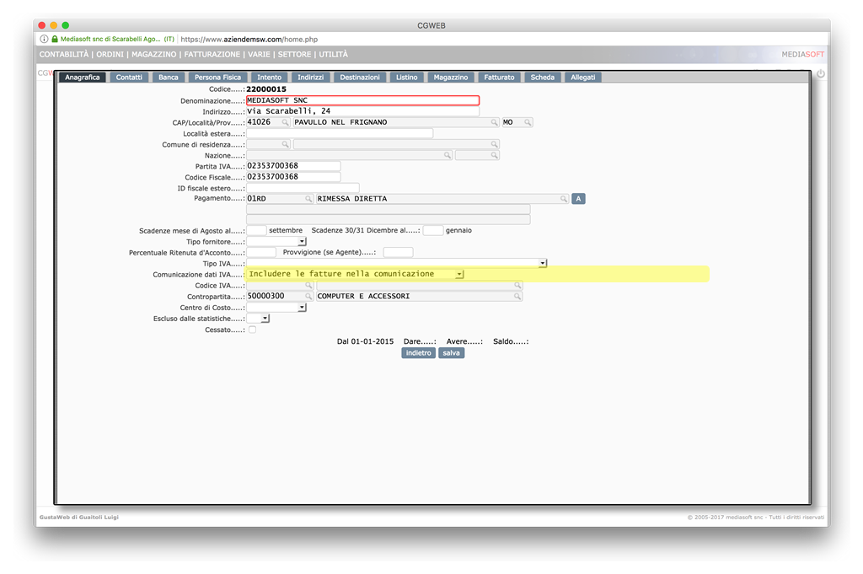
Task: Expand Escluso dalle statistiche dropdown
Action: [265, 319]
